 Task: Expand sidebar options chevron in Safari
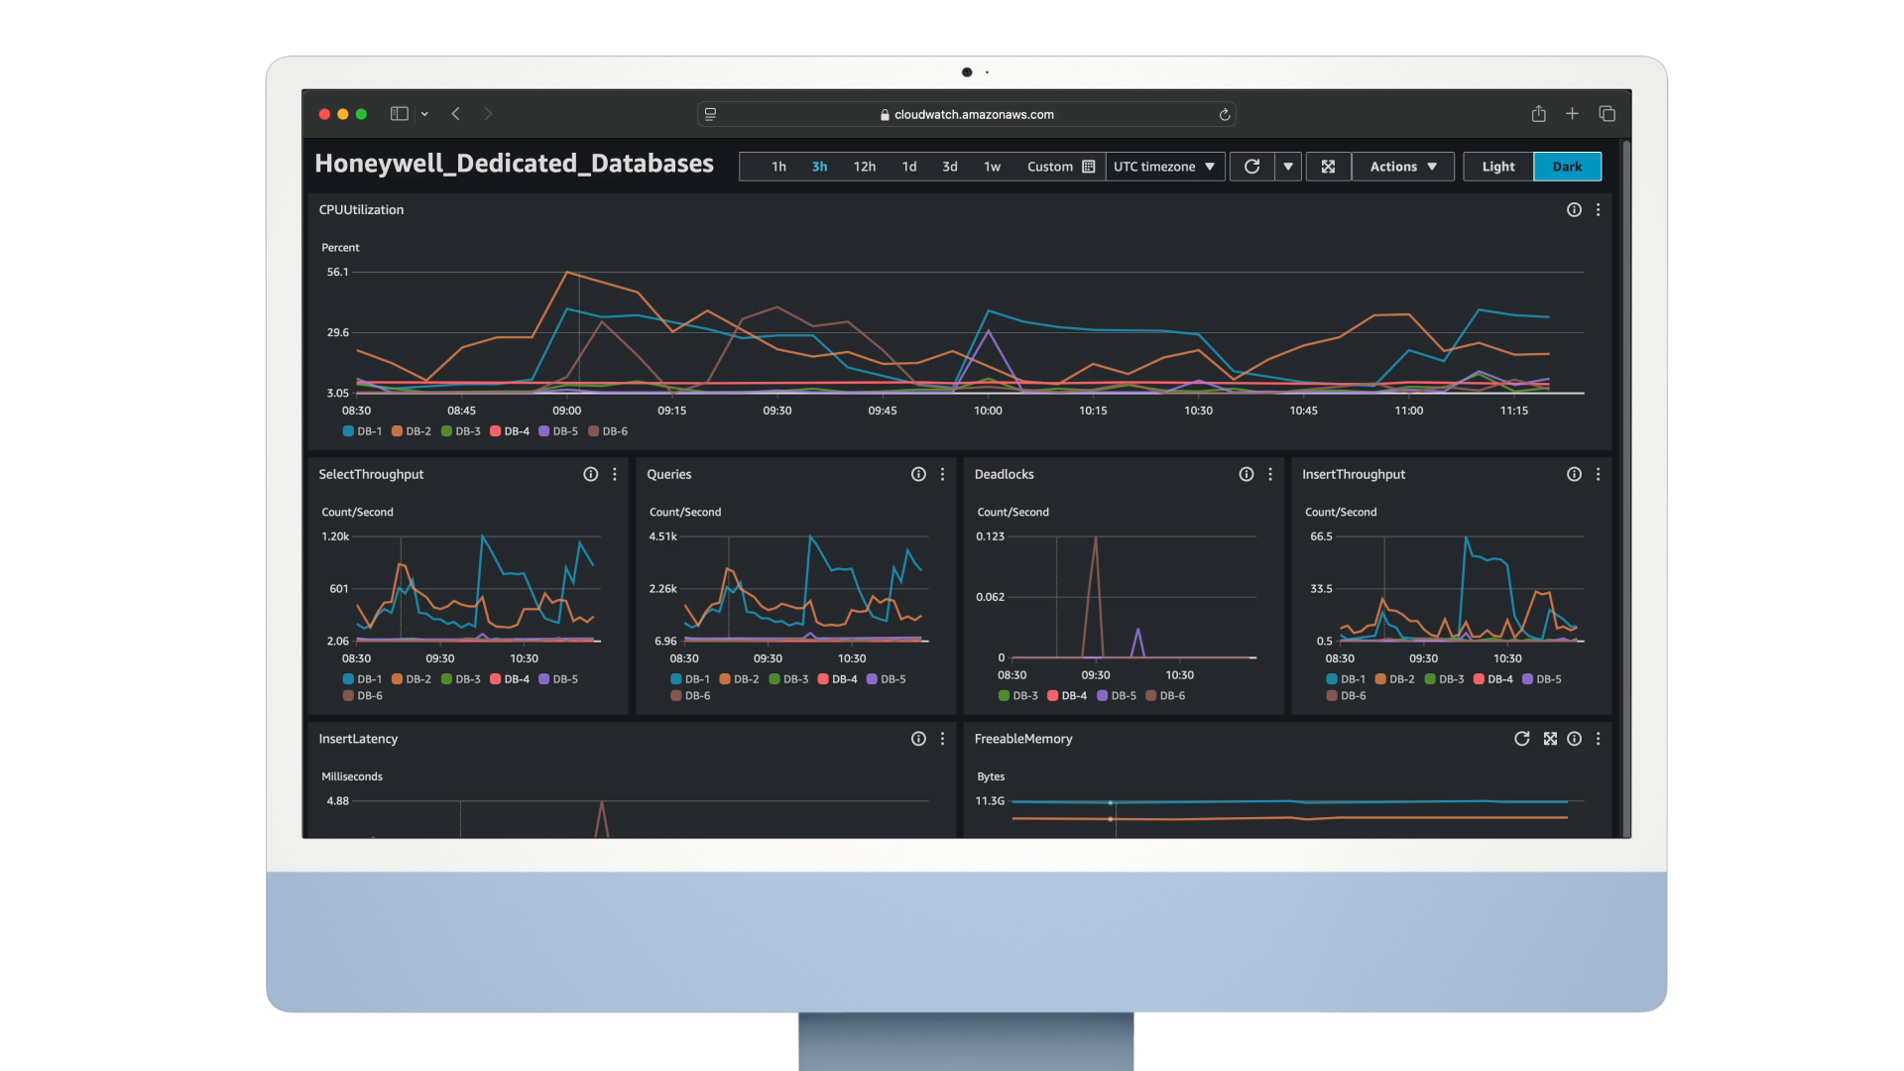pyautogui.click(x=424, y=114)
